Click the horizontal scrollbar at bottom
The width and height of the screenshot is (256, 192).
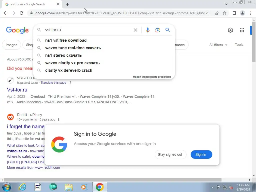pos(113,180)
